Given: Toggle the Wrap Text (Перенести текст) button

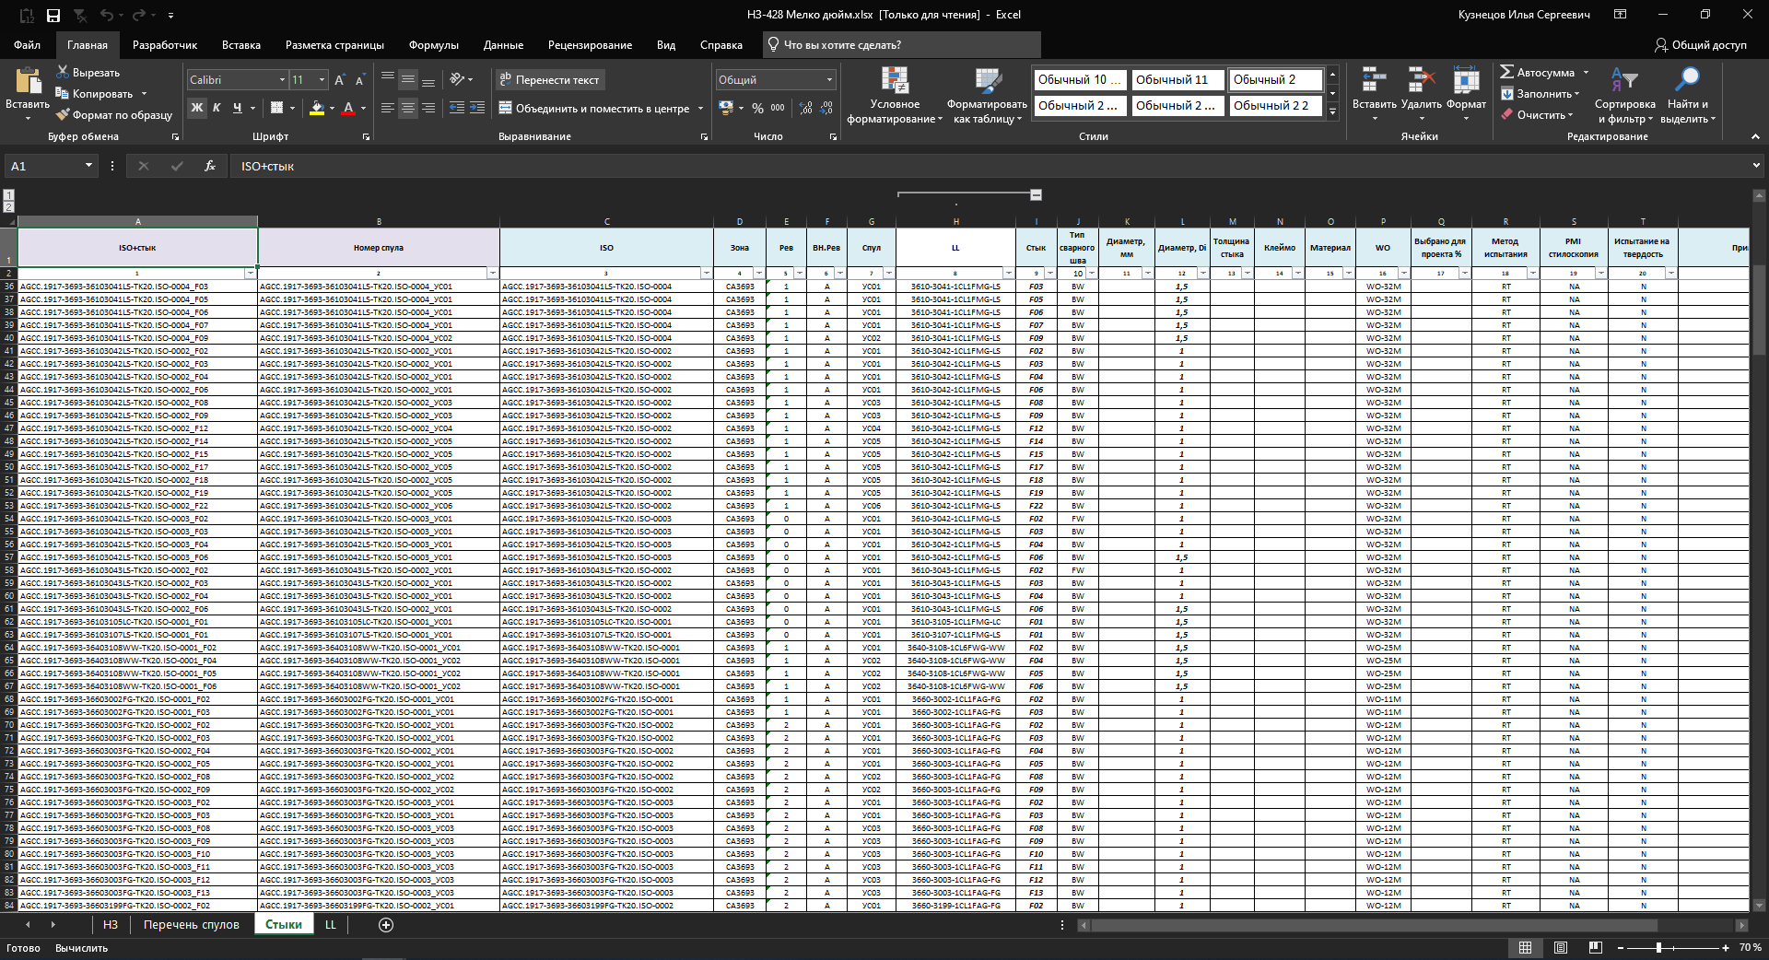Looking at the screenshot, I should click(549, 80).
